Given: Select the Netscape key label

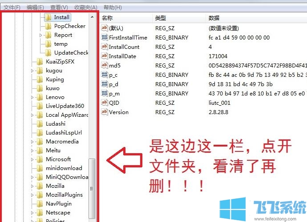Looking at the screenshot, I should [58, 213].
